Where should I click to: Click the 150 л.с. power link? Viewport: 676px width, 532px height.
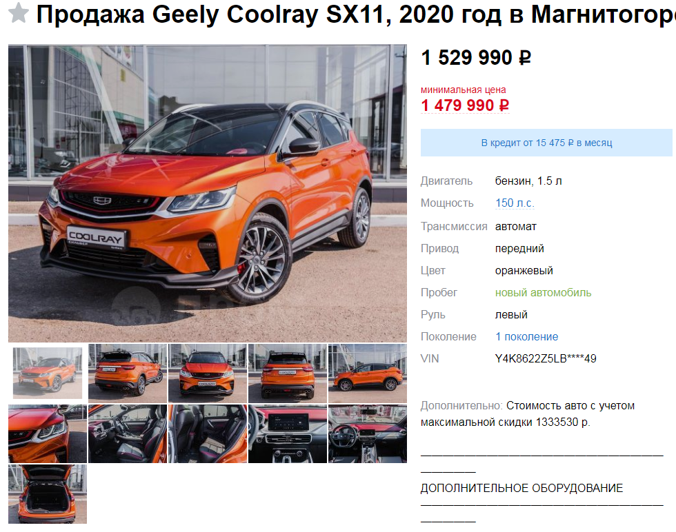pyautogui.click(x=515, y=203)
